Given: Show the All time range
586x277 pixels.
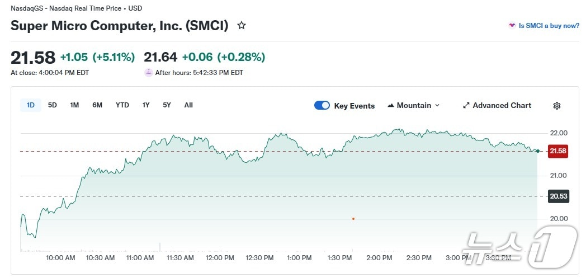Looking at the screenshot, I should (x=188, y=105).
